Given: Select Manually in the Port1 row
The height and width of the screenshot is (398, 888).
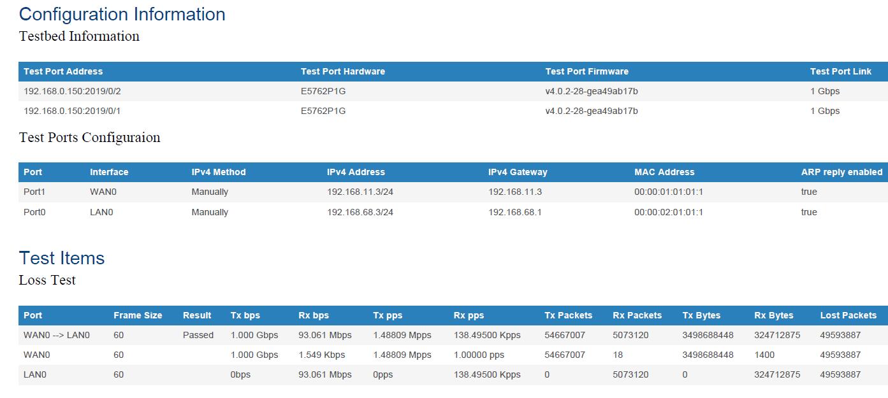Looking at the screenshot, I should pos(210,192).
